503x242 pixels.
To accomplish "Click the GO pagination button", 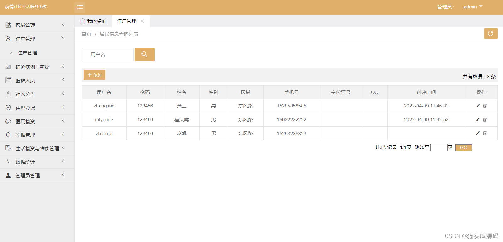I will (x=463, y=147).
